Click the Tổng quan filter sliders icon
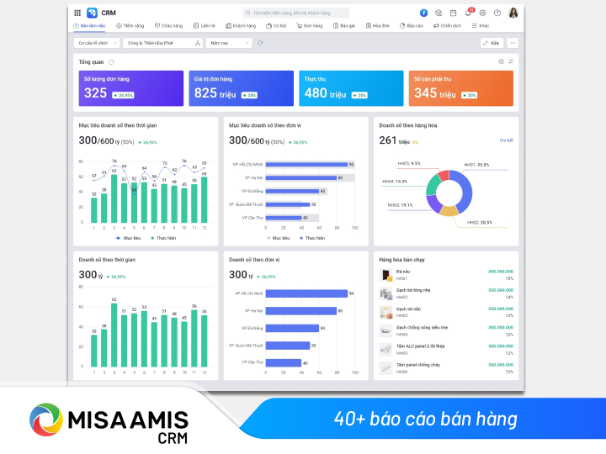Viewport: 606px width, 454px height. point(511,61)
